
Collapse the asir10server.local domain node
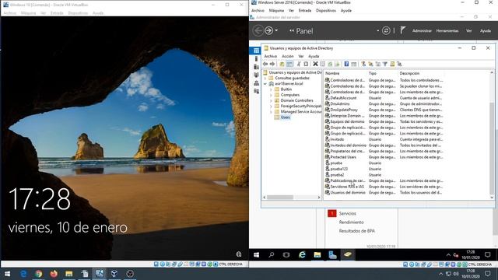click(x=265, y=84)
